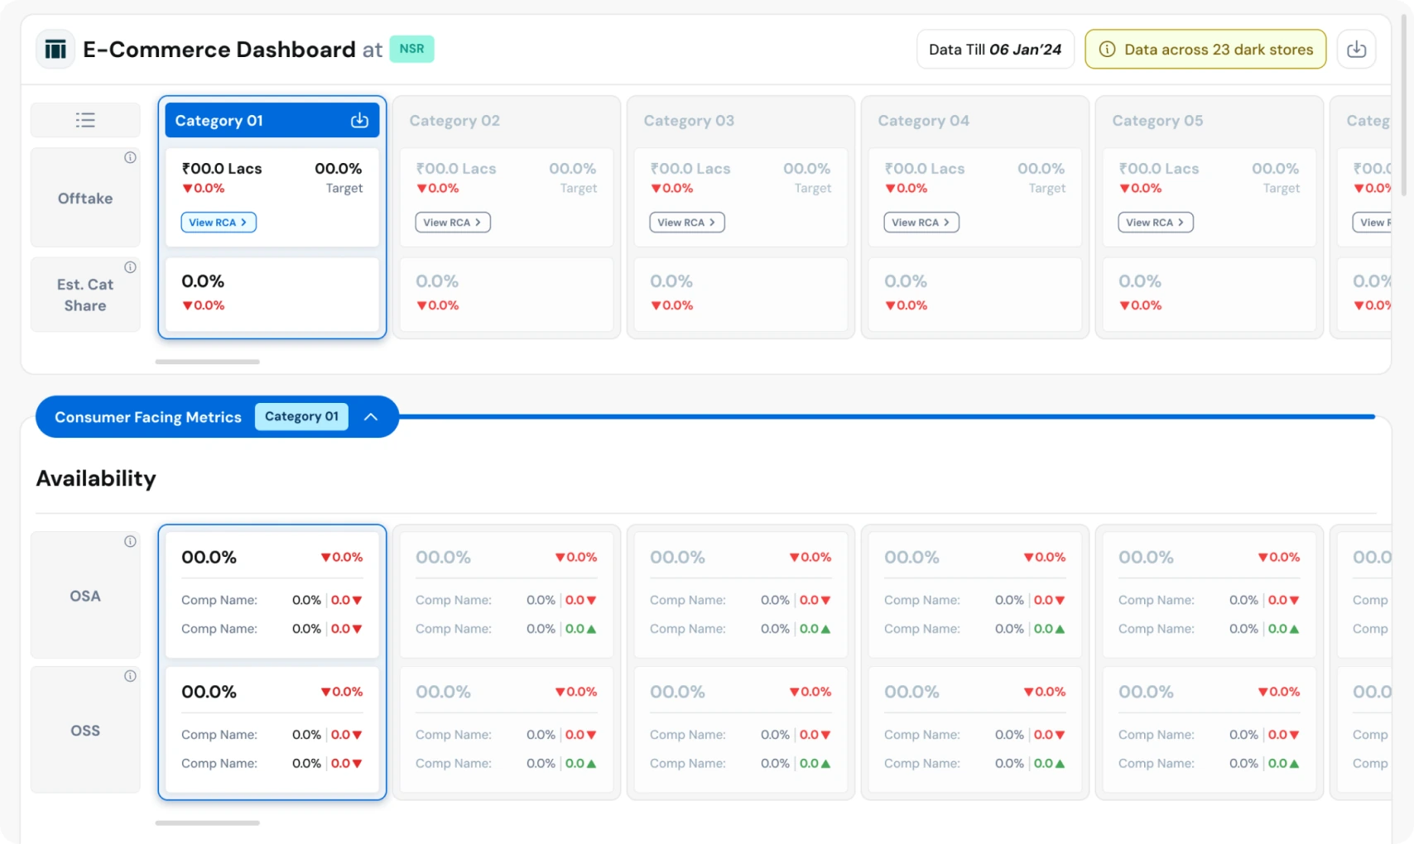1414x844 pixels.
Task: Show info for the Offtake metric
Action: coord(130,157)
